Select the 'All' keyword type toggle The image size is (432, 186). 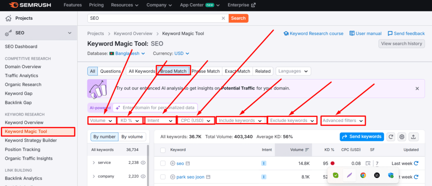(92, 71)
